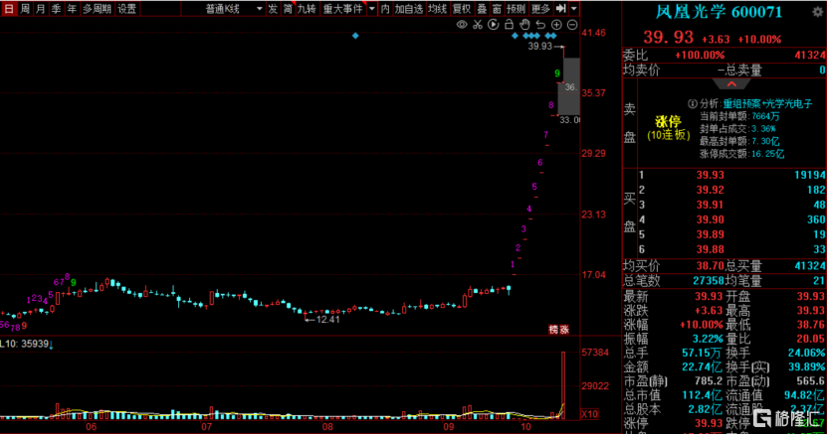Select buy level 2 price 39.92
The width and height of the screenshot is (827, 435).
pos(710,190)
